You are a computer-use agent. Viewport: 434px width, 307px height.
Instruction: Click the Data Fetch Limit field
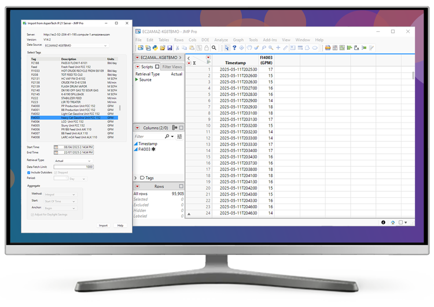(x=73, y=167)
